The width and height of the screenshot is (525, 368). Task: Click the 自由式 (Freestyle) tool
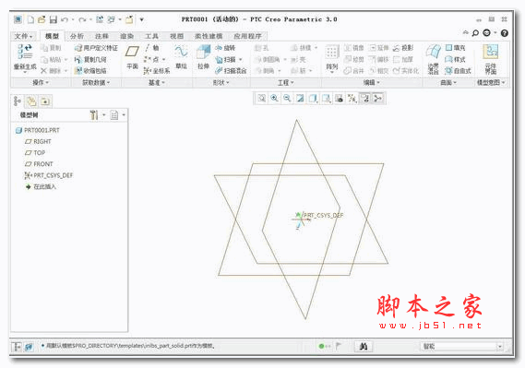point(458,71)
